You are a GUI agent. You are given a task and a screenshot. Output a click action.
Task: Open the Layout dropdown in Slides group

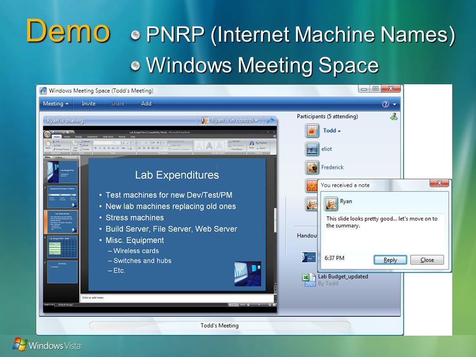click(x=85, y=141)
